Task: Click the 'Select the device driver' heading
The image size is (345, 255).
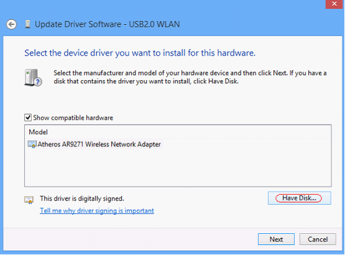Action: 140,53
